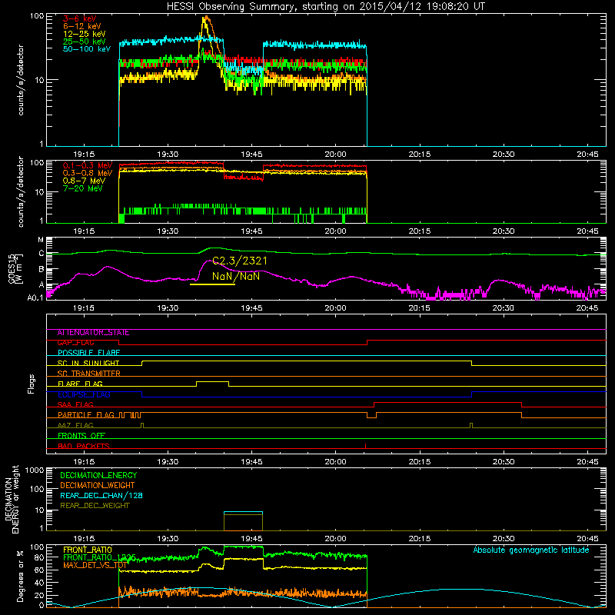This screenshot has width=615, height=615.
Task: Click the 7-20 MeV legend label
Action: pyautogui.click(x=82, y=188)
